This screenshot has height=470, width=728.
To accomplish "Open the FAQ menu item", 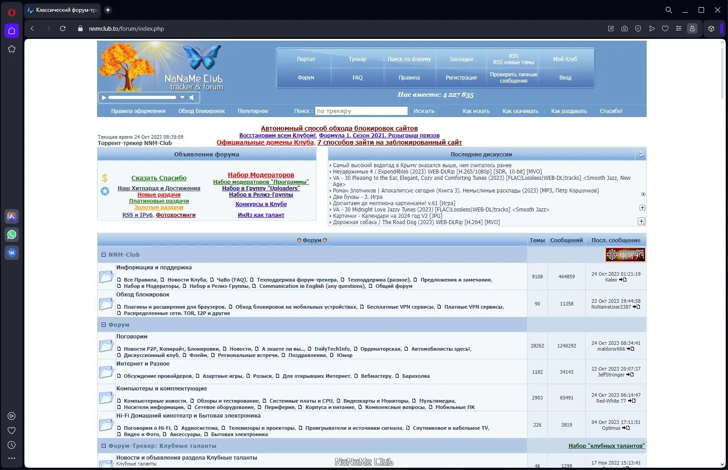I will [357, 78].
